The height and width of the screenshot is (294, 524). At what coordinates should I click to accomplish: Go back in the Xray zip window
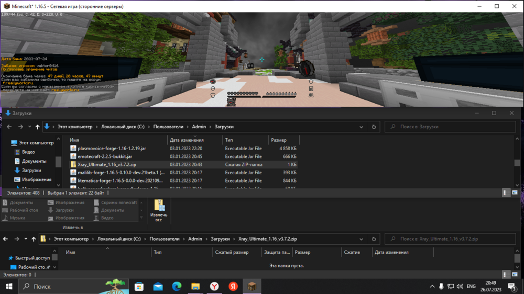(x=5, y=239)
